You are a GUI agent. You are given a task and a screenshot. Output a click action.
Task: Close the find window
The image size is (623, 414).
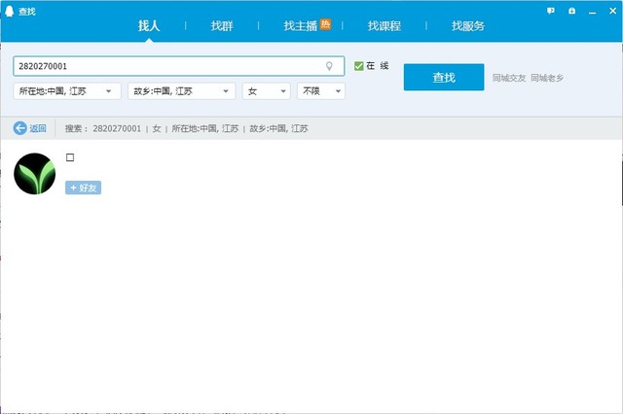611,11
